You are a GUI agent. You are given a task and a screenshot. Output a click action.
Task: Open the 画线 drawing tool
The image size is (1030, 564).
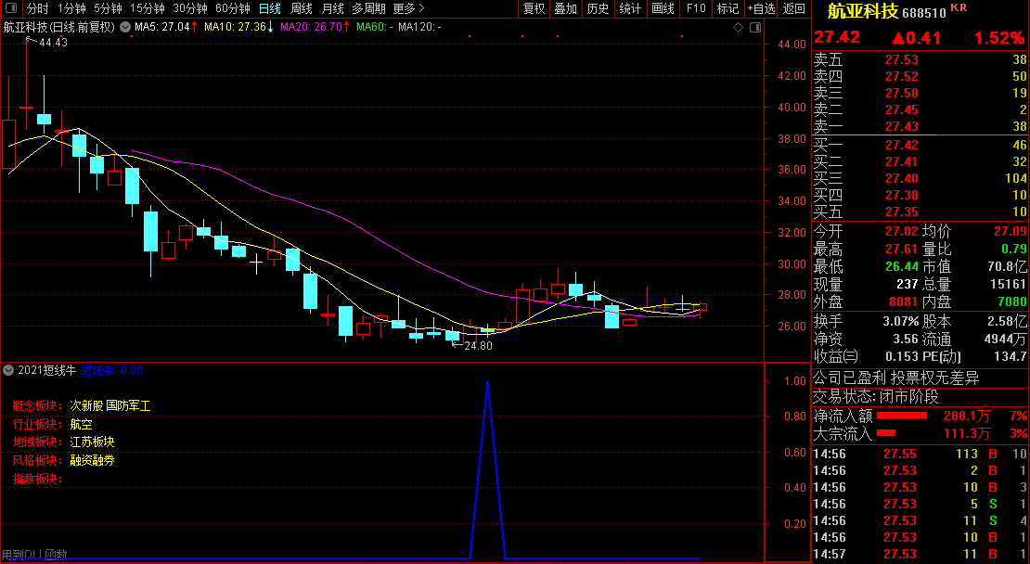pos(663,8)
